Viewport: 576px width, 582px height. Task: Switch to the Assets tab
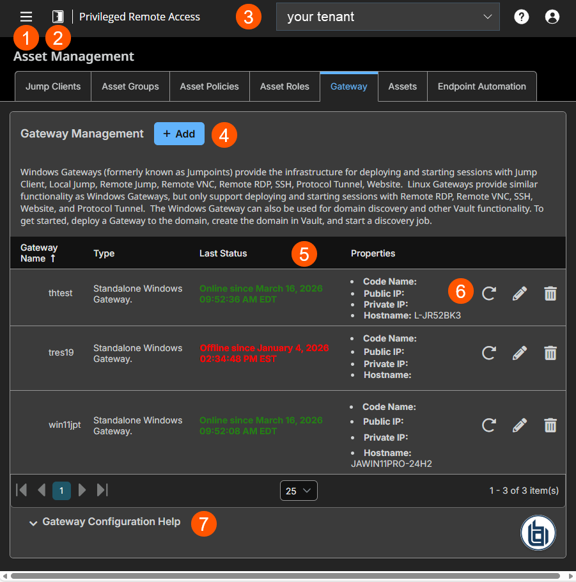[403, 86]
